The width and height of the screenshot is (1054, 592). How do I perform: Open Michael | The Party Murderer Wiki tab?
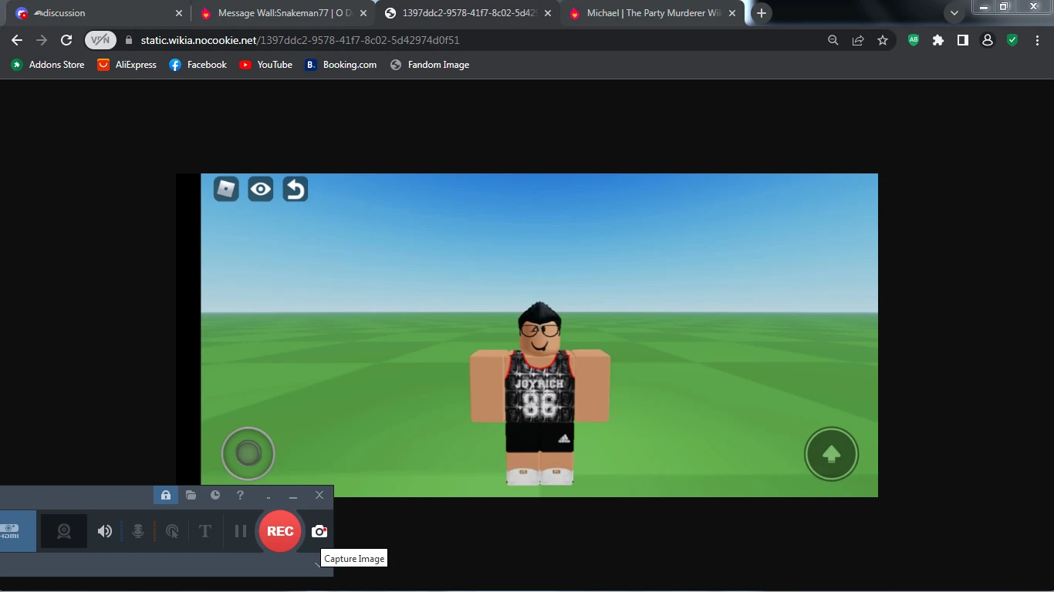coord(653,13)
